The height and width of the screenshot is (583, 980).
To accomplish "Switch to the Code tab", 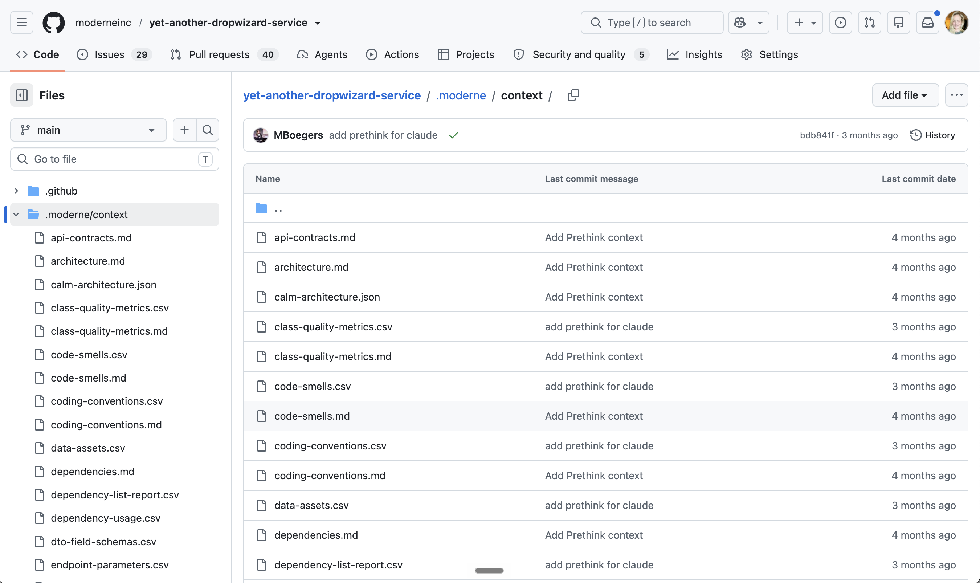I will [x=38, y=54].
